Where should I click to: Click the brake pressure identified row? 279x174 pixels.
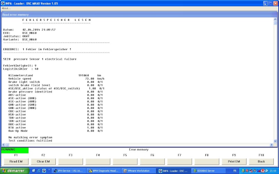pos(55,92)
